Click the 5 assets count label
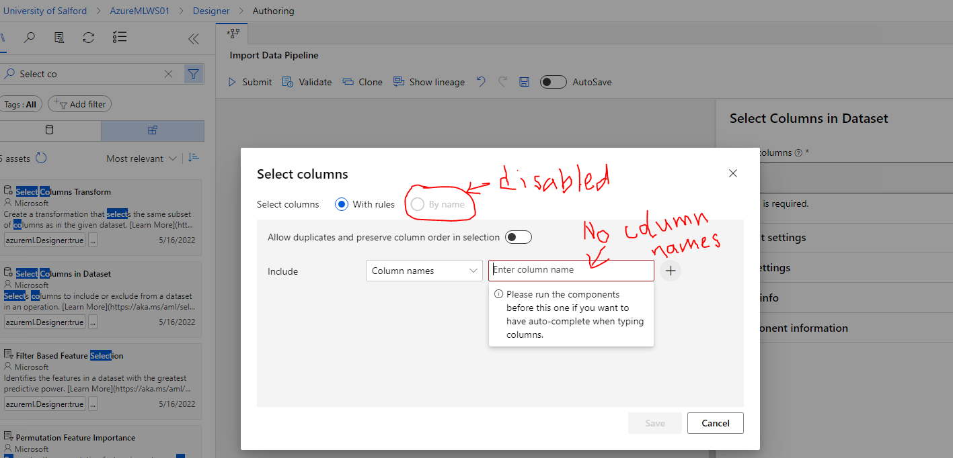This screenshot has width=953, height=458. [15, 158]
